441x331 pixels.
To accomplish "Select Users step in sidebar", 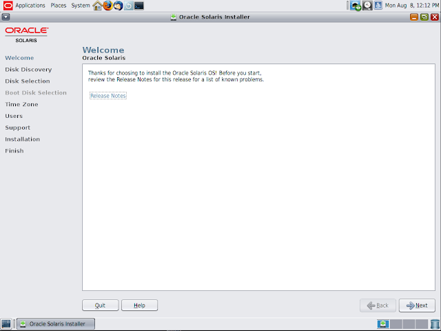I will pos(14,116).
